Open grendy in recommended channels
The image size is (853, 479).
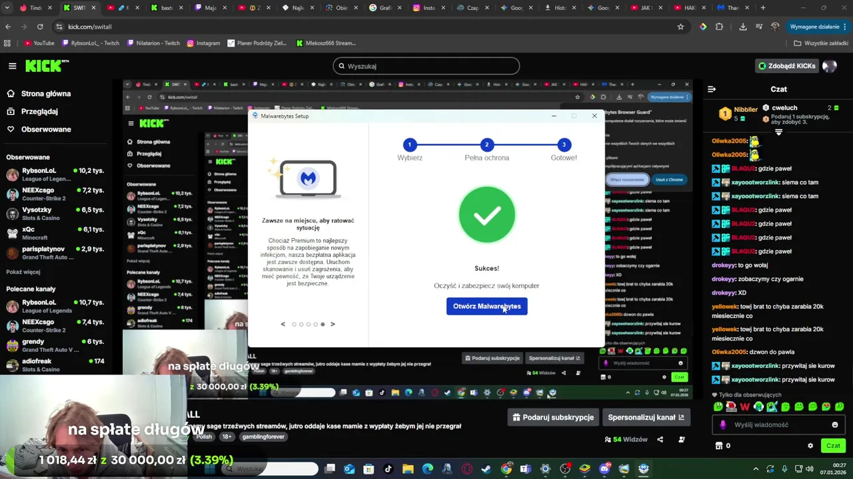pos(55,345)
